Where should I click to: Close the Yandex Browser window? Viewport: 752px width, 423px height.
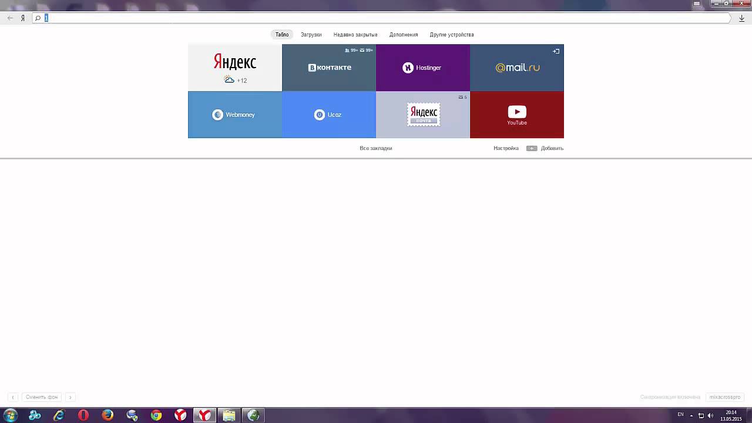pyautogui.click(x=741, y=3)
